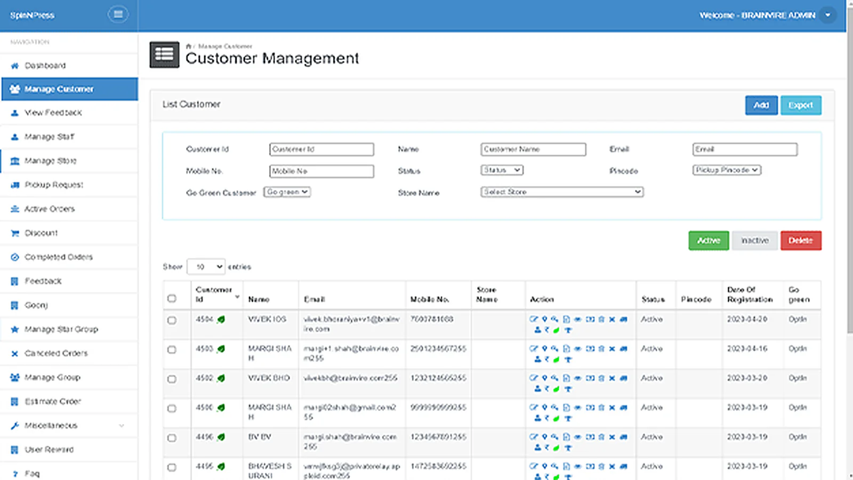Click car icon in customer 4502 row

pyautogui.click(x=624, y=378)
